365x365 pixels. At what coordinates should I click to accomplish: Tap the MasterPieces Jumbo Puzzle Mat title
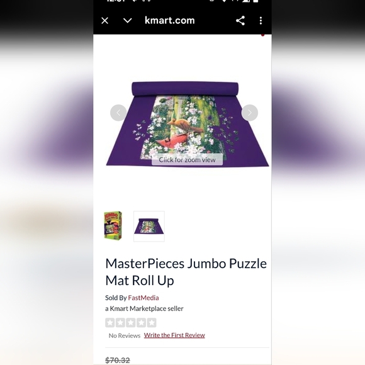coord(186,272)
